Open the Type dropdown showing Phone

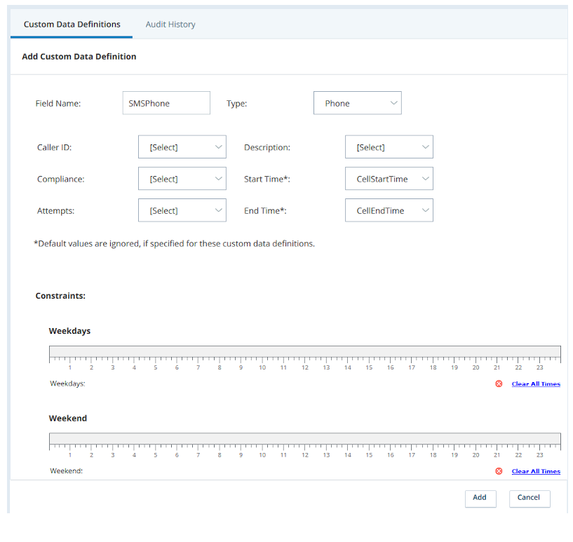pyautogui.click(x=358, y=103)
